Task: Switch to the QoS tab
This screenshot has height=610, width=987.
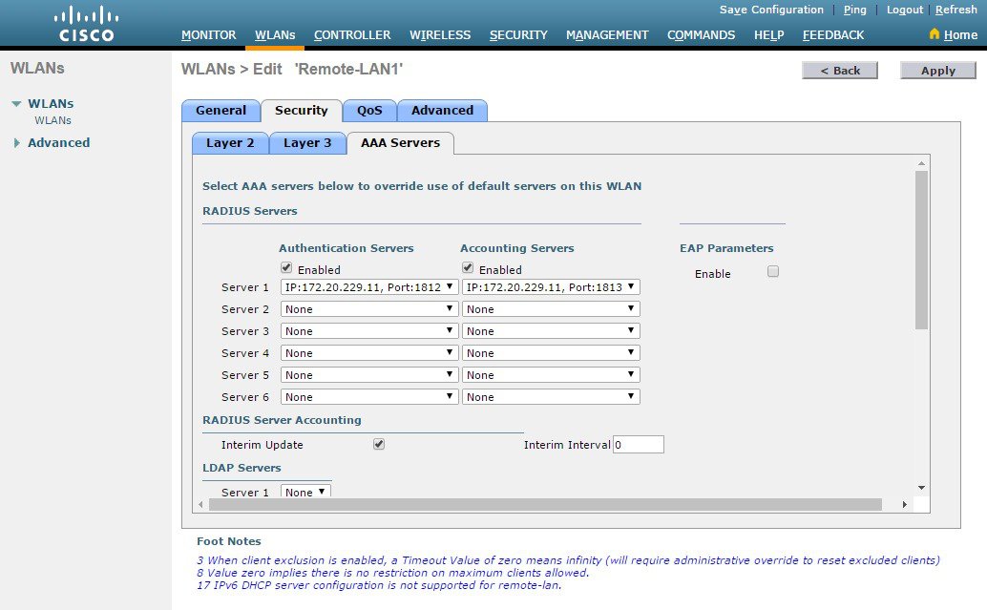Action: (369, 111)
